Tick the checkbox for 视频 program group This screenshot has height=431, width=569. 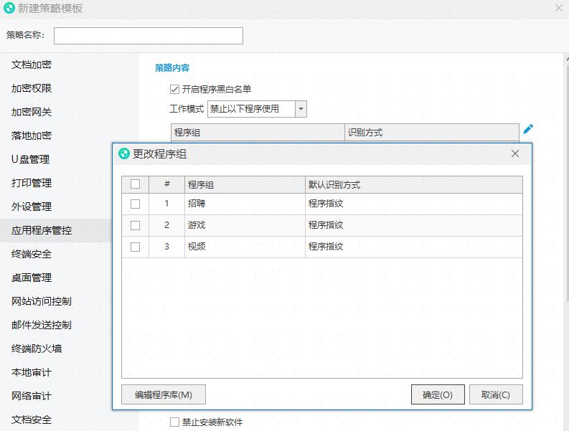click(135, 247)
